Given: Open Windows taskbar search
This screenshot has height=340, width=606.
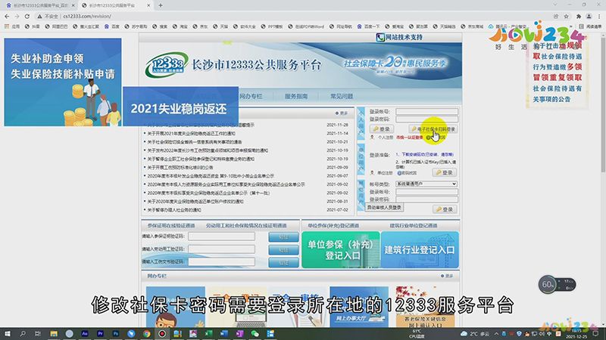Looking at the screenshot, I should [23, 333].
